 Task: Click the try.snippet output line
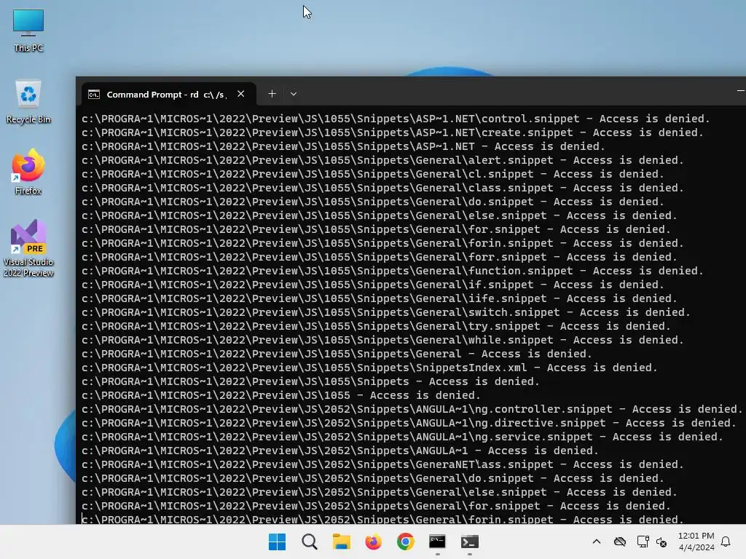pos(376,327)
